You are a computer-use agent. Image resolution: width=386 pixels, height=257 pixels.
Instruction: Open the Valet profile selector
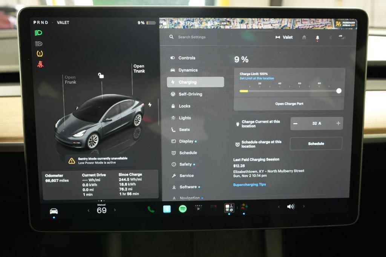pyautogui.click(x=284, y=37)
